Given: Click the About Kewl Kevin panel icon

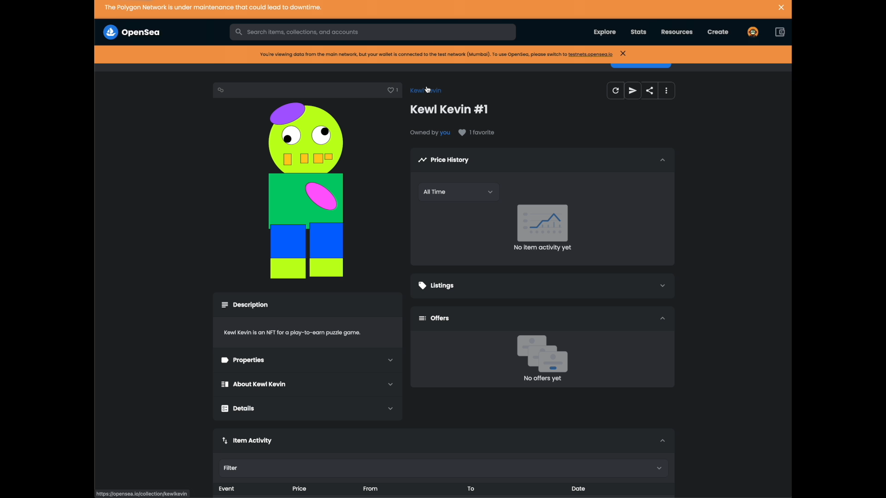Looking at the screenshot, I should 225,385.
